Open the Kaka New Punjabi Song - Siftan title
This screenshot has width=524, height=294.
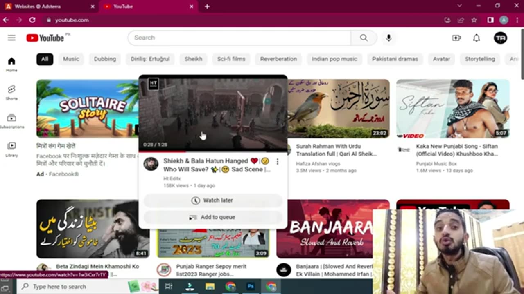tap(457, 150)
